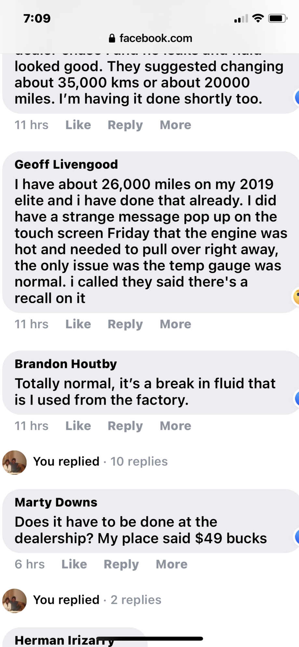Open the More menu under Geoff Livengood's comment
Image resolution: width=299 pixels, height=647 pixels.
(175, 324)
